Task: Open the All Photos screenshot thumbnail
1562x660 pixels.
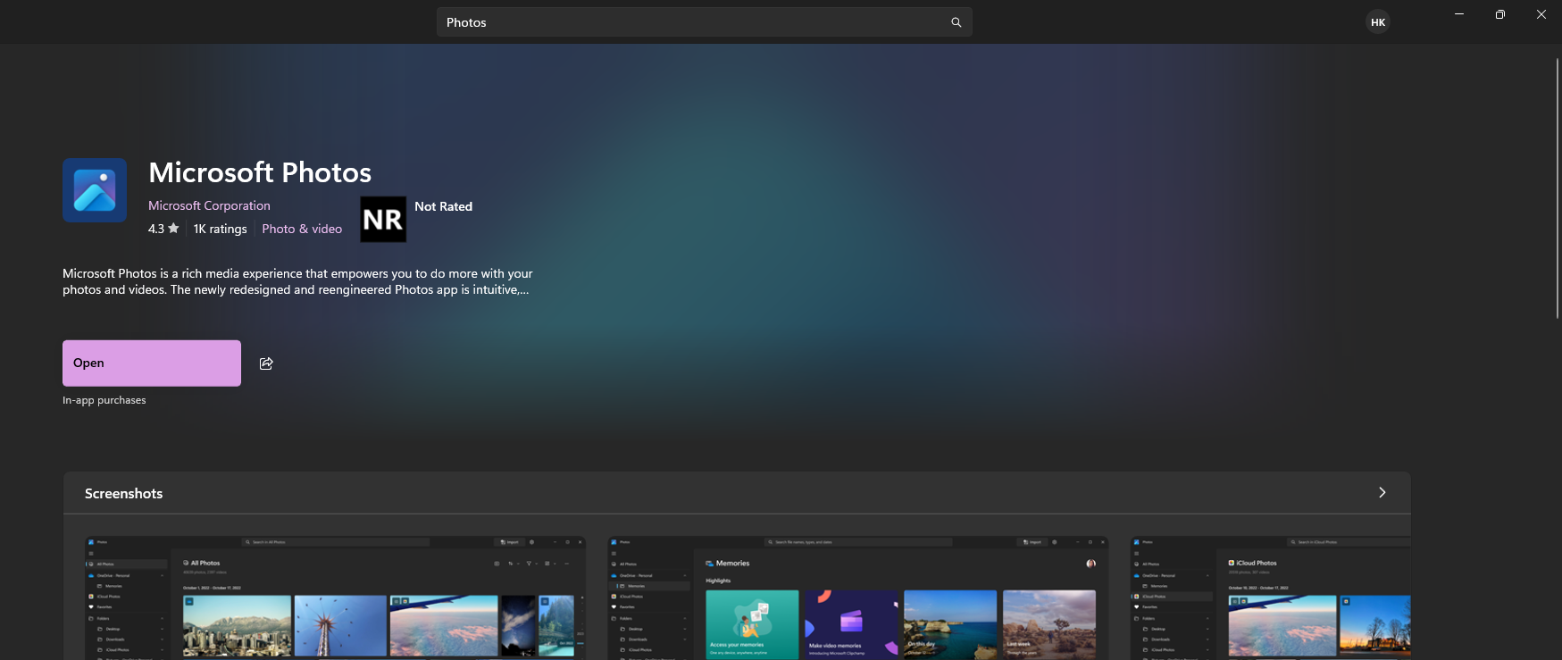Action: click(x=335, y=597)
